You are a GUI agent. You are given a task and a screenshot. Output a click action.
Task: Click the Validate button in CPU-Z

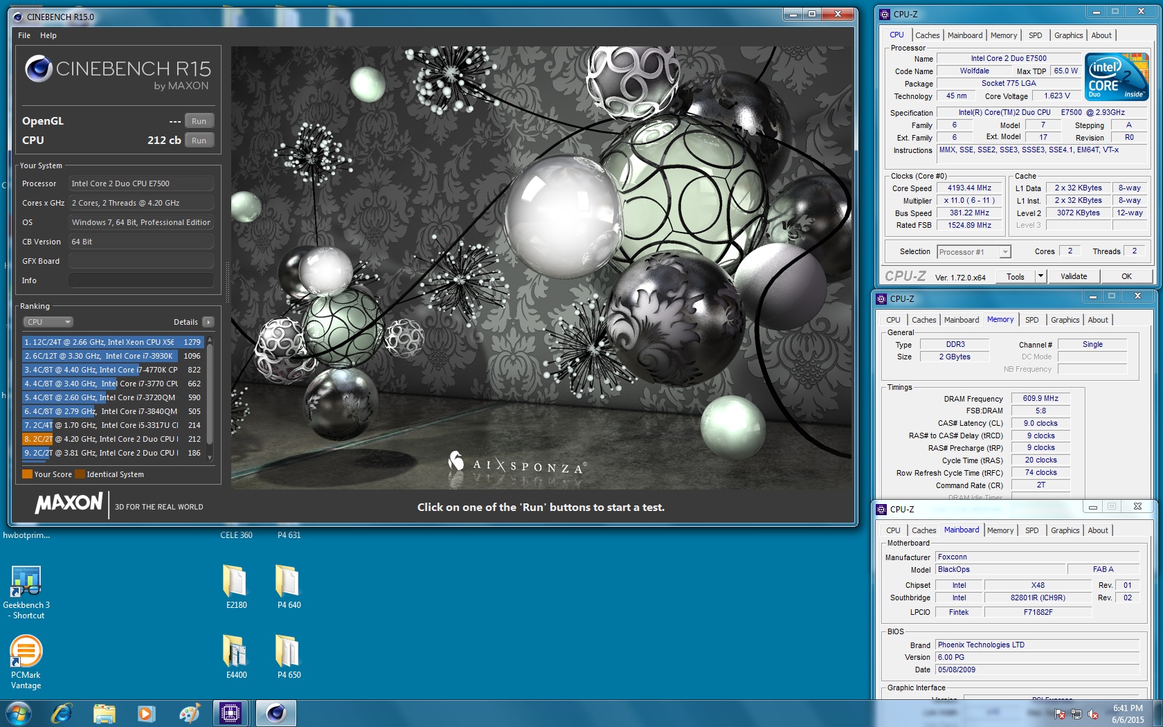point(1074,276)
